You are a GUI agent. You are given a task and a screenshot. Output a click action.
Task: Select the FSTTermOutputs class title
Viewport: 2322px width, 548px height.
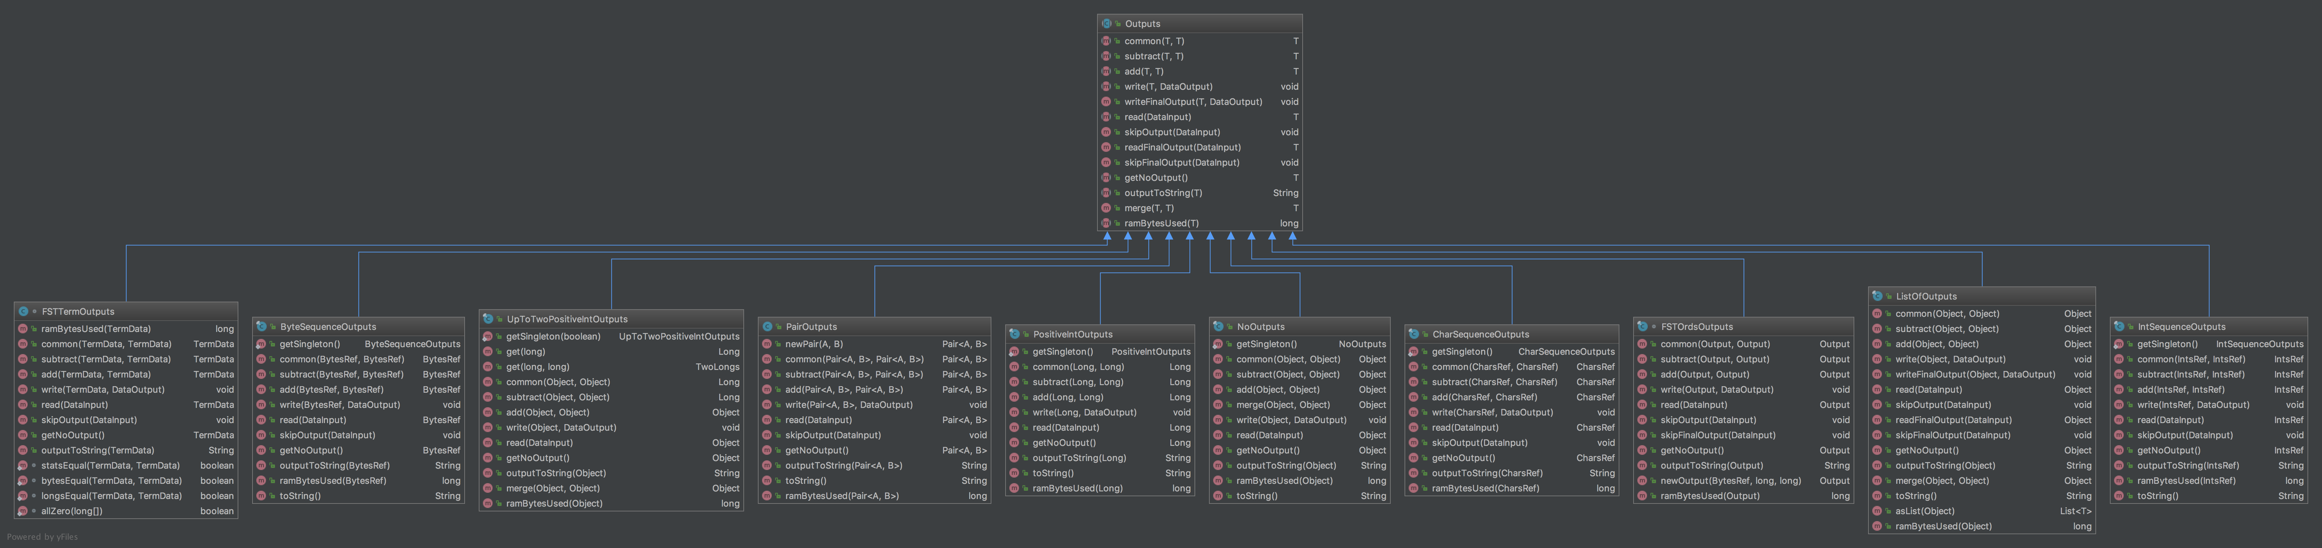78,311
